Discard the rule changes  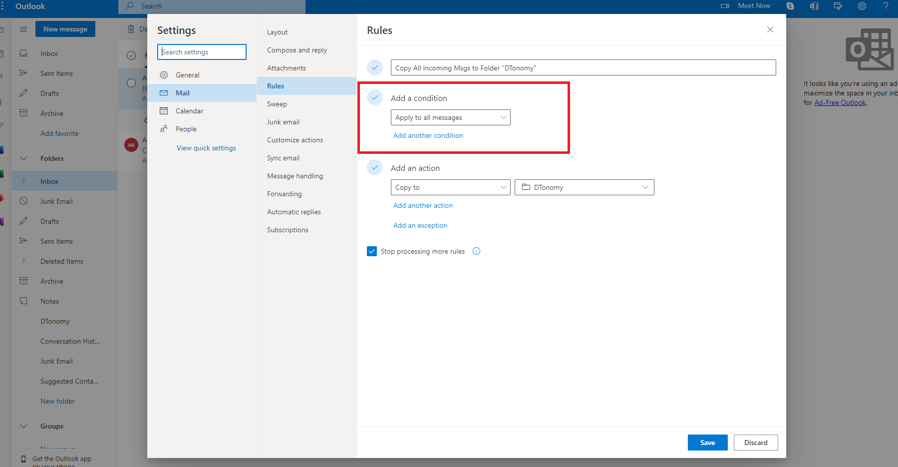coord(756,443)
